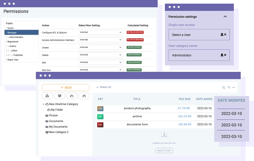
Task: Open Configure ACL & Options setting dropdown
Action: [x=101, y=32]
